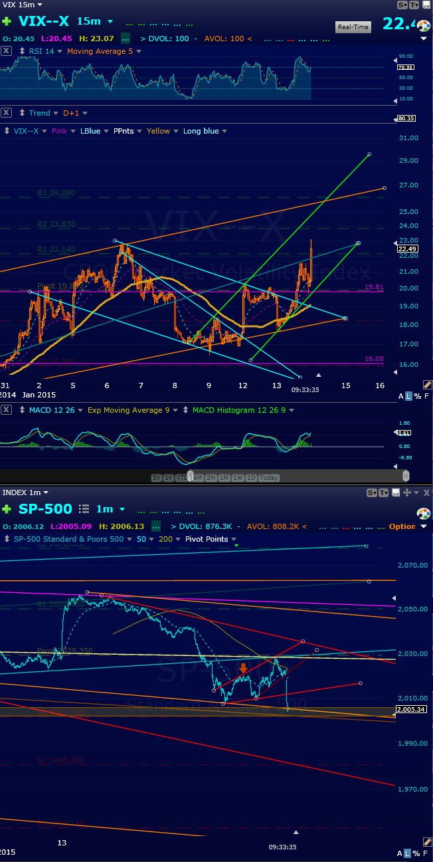Open the color palette icon in SP-500 panel
Viewport: 433px width, 862px height.
click(x=424, y=514)
